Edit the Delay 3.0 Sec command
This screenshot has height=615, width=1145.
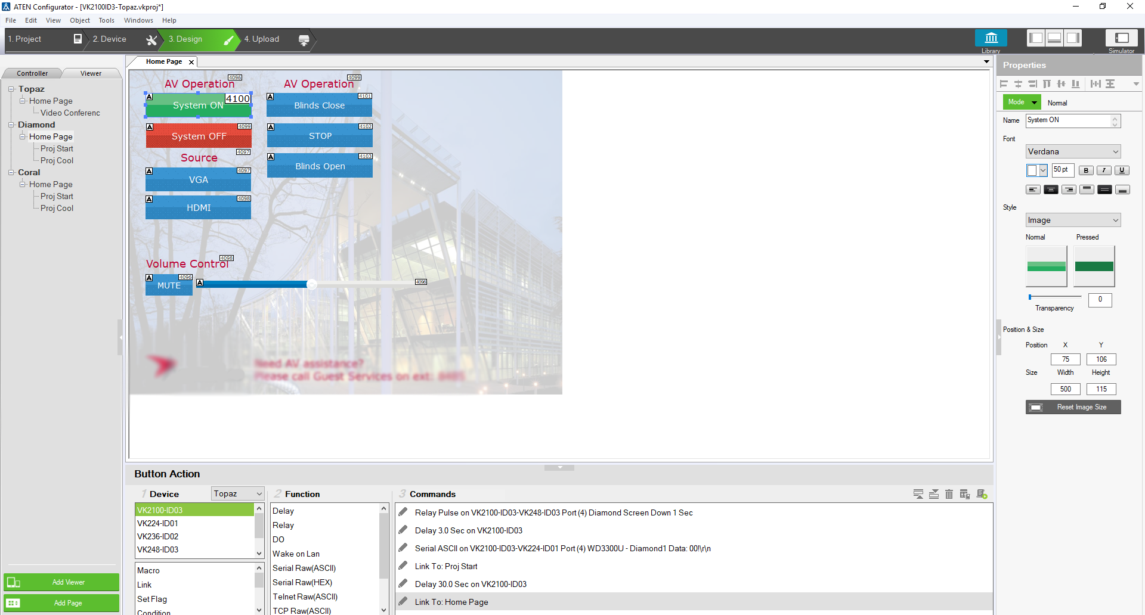click(403, 530)
